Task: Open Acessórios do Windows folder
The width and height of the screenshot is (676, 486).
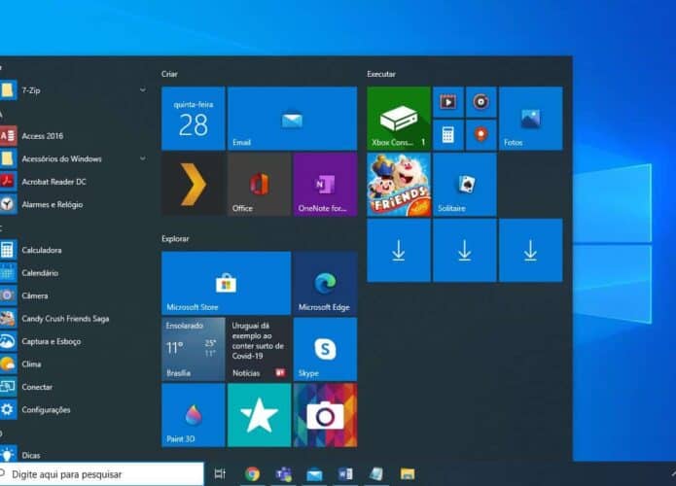Action: click(73, 158)
